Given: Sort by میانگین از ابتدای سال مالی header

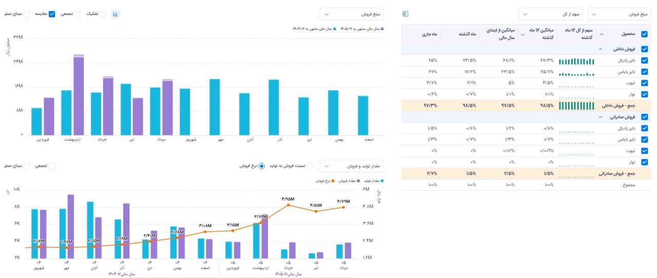Looking at the screenshot, I should point(500,34).
